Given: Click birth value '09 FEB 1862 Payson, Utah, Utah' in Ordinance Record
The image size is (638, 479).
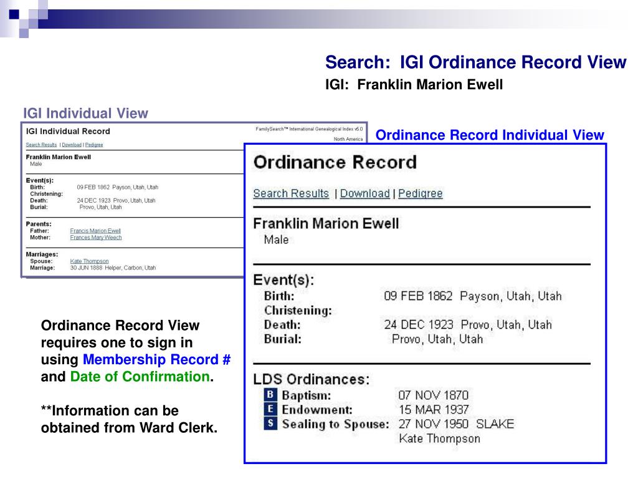Looking at the screenshot, I should pos(473,296).
